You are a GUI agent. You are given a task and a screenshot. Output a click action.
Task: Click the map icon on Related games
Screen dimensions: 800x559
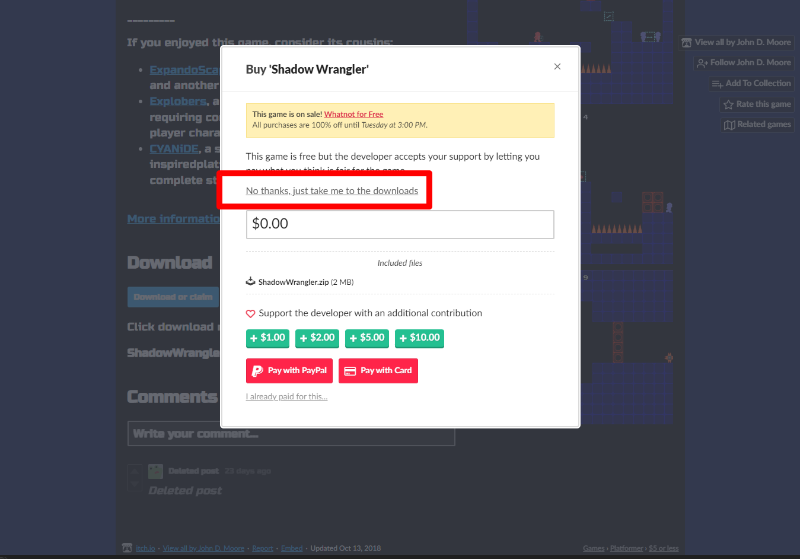729,125
